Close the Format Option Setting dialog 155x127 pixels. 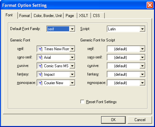150,5
